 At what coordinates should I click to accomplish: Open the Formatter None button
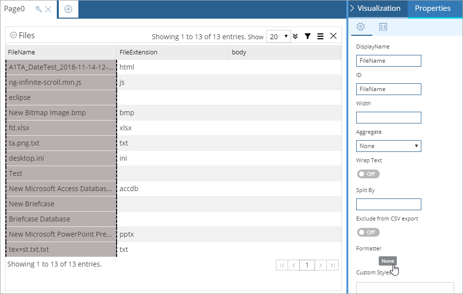[x=388, y=261]
